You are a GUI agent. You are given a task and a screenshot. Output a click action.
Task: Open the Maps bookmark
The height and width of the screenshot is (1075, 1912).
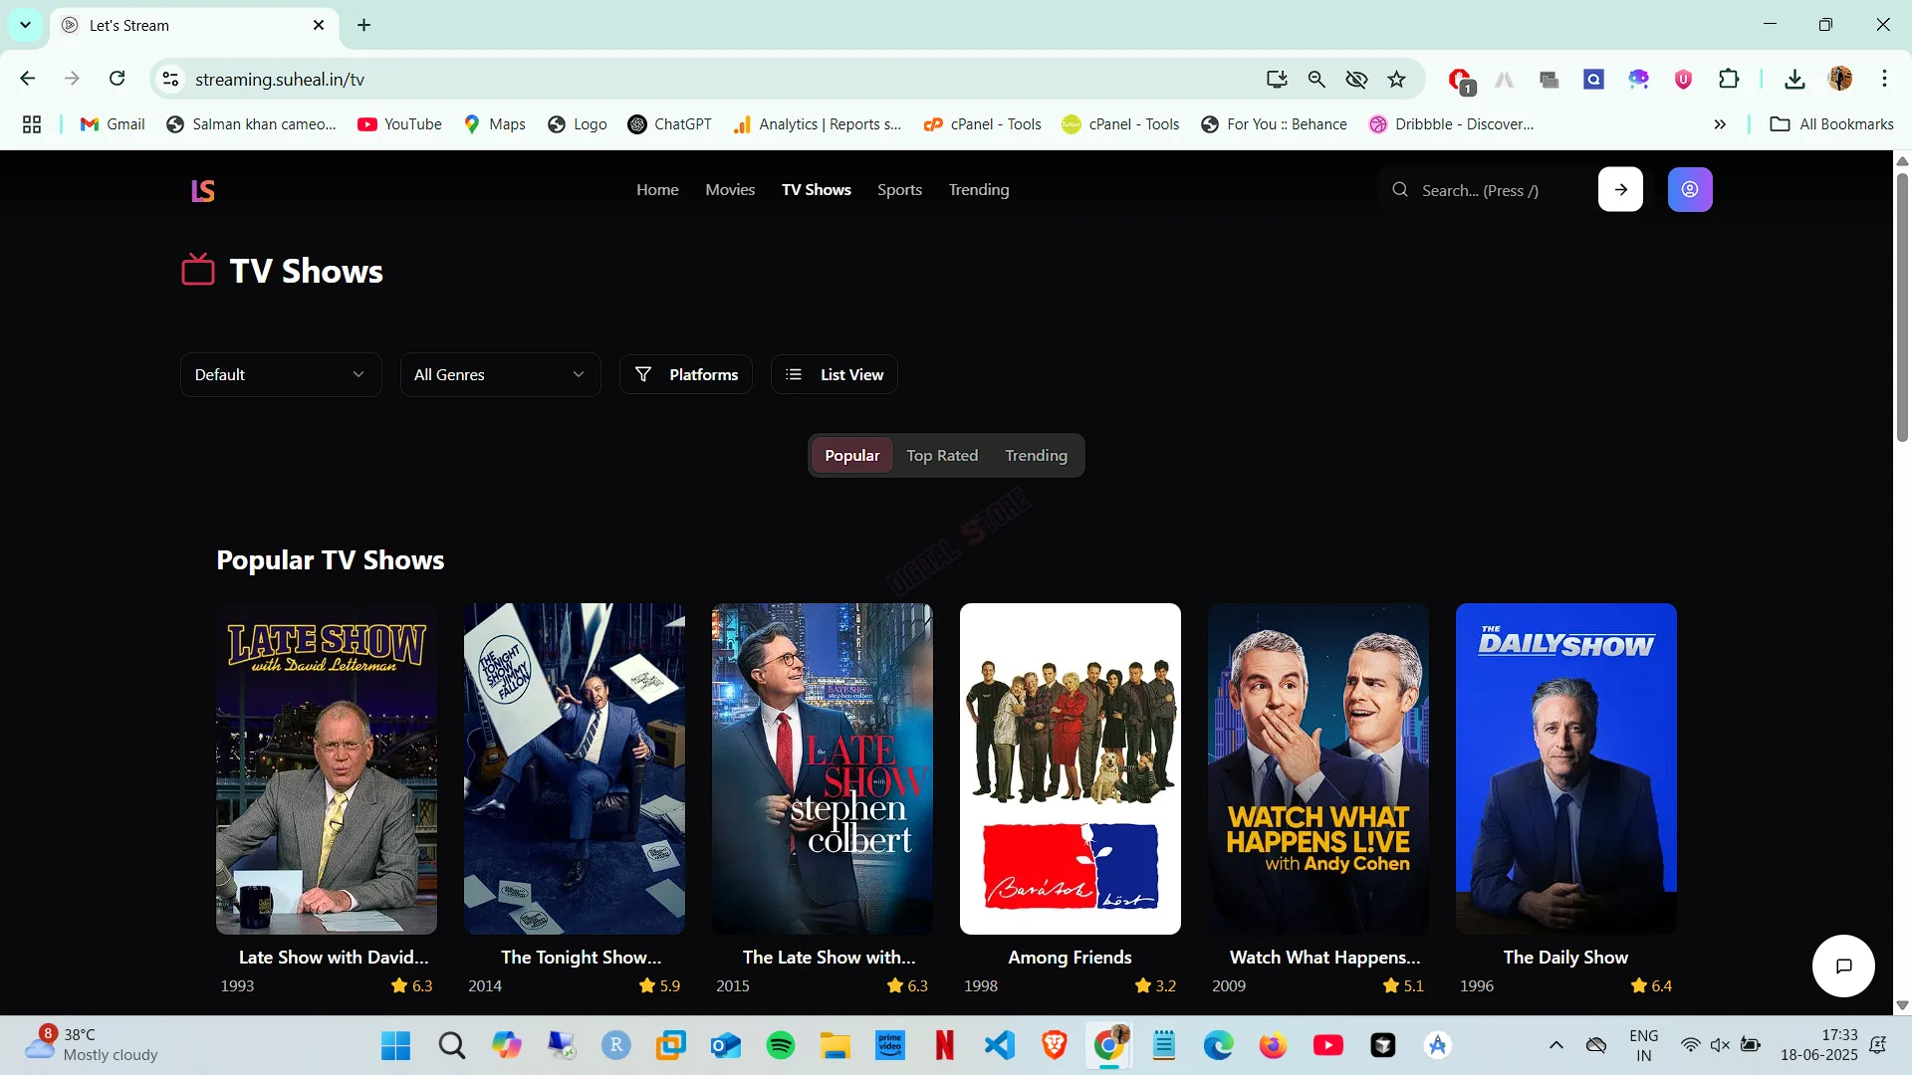click(495, 124)
